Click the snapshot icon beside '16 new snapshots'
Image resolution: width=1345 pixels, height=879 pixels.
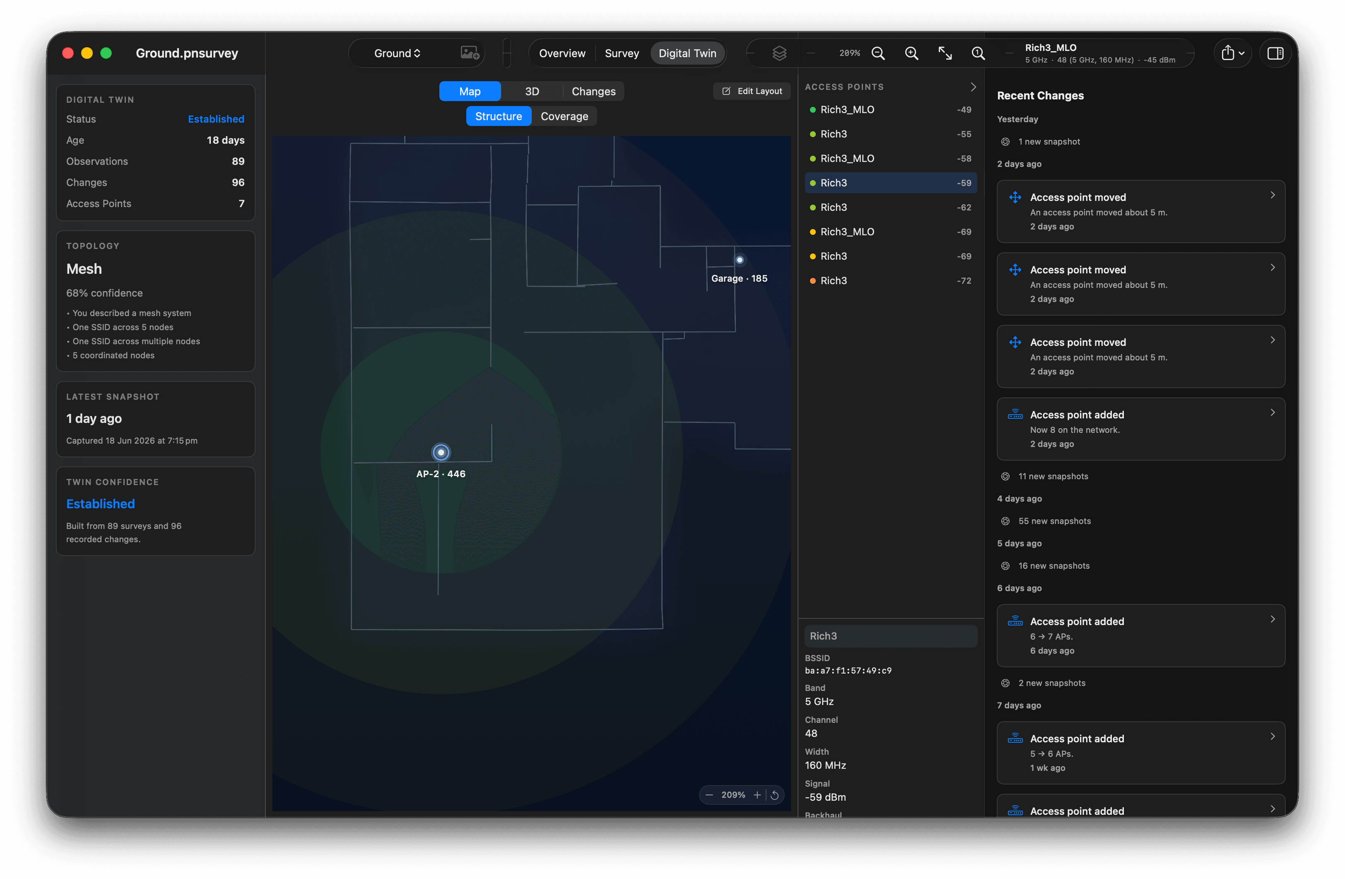click(1005, 566)
